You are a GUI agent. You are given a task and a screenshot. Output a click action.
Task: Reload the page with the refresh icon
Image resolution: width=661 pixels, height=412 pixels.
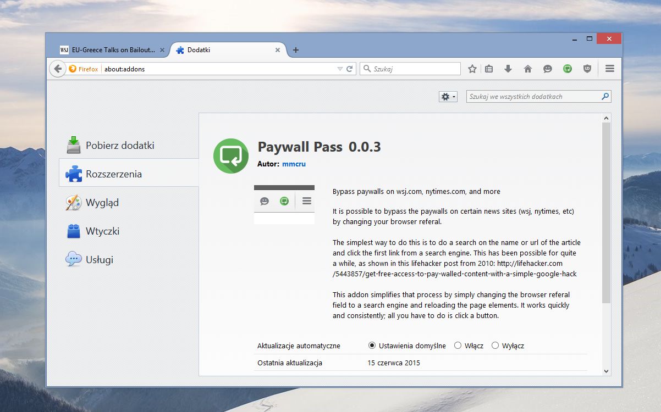(349, 69)
